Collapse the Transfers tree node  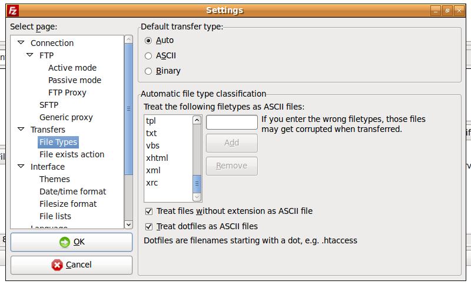coord(22,130)
